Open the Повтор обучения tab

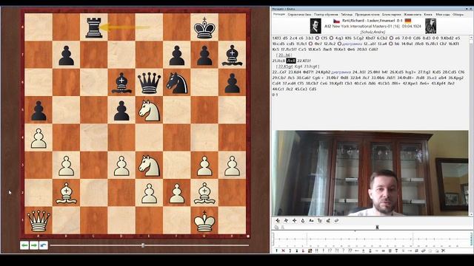tap(326, 14)
